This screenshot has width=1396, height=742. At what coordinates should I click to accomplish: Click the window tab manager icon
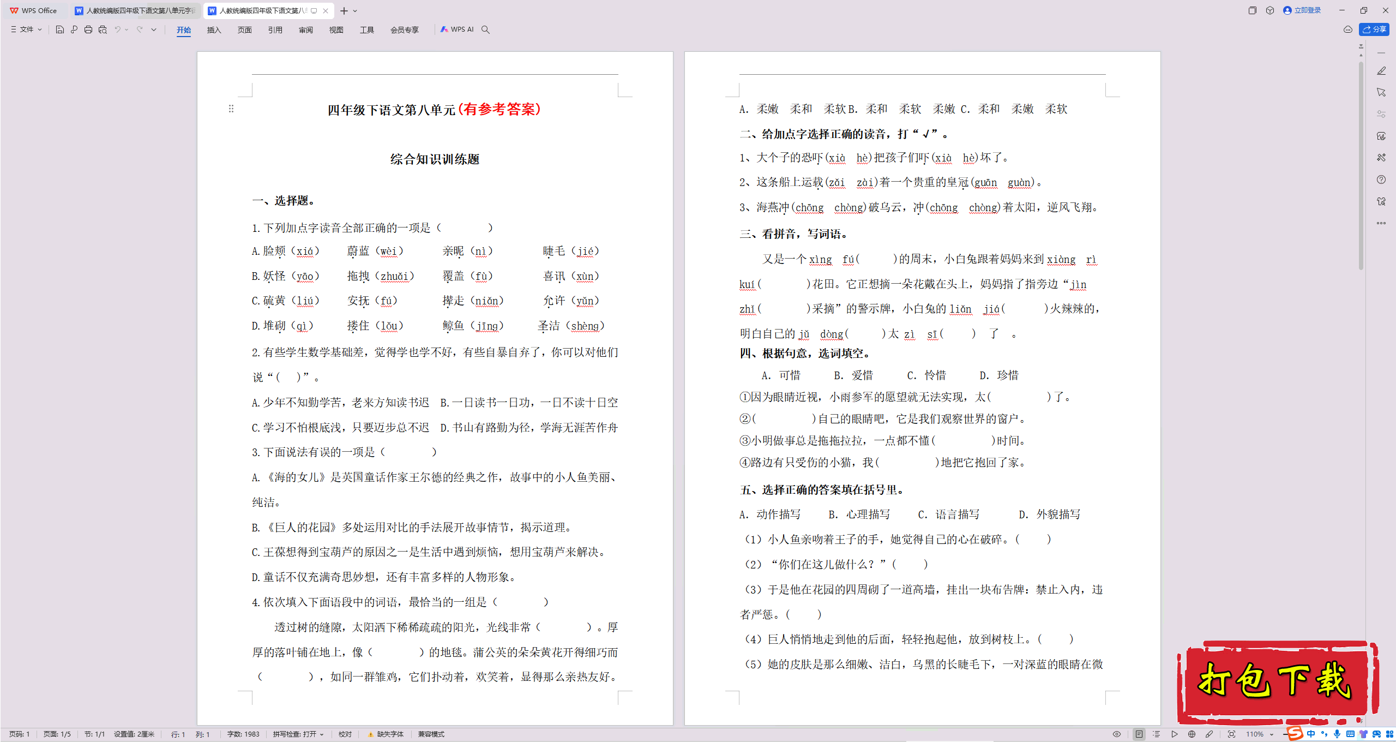(1252, 10)
